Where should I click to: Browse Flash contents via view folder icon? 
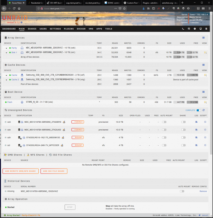tap(205, 102)
